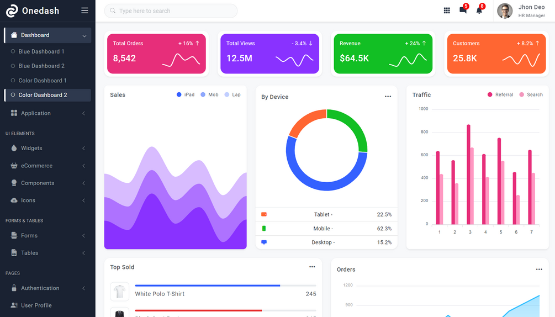Open By Device options ellipsis
555x317 pixels.
388,97
